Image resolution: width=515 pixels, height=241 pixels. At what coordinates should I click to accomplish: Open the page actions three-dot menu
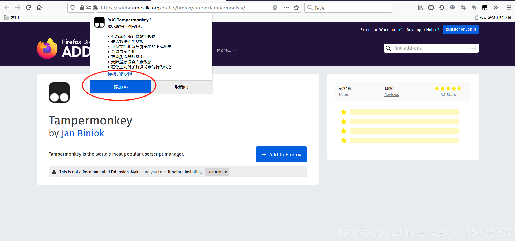(286, 8)
